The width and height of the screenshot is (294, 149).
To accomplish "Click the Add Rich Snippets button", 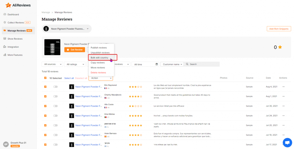I will [279, 29].
